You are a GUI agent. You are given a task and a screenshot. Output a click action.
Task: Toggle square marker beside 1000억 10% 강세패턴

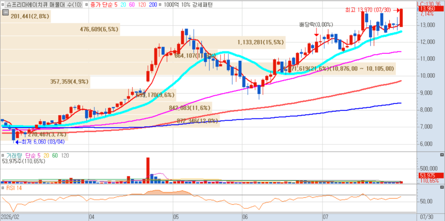pos(161,5)
